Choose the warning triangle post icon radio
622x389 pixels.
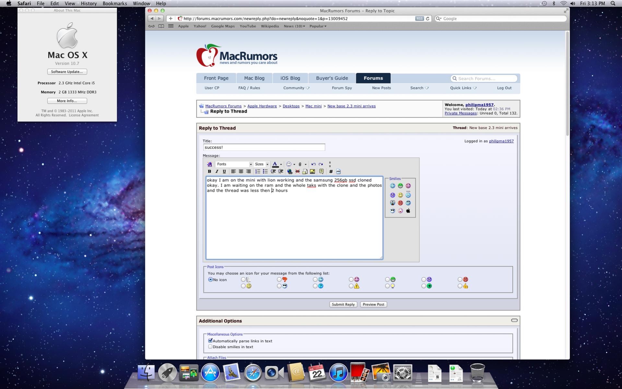(x=351, y=286)
